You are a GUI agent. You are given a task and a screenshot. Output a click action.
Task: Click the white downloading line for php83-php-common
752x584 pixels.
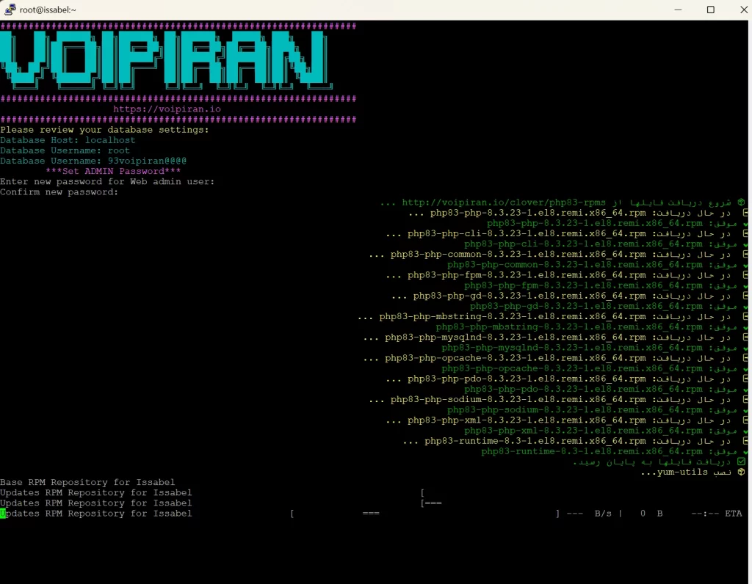pos(558,255)
